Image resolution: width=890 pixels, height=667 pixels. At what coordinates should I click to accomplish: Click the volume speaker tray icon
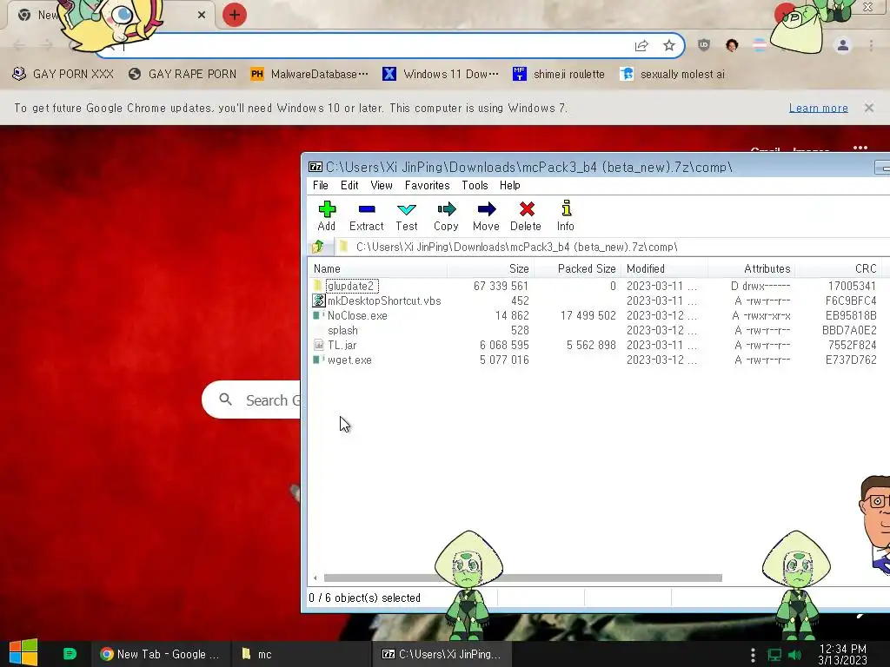794,655
